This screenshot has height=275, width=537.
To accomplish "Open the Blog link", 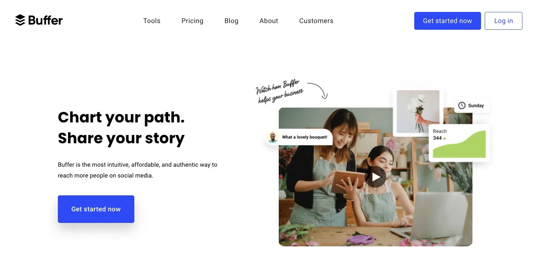I will [x=231, y=21].
